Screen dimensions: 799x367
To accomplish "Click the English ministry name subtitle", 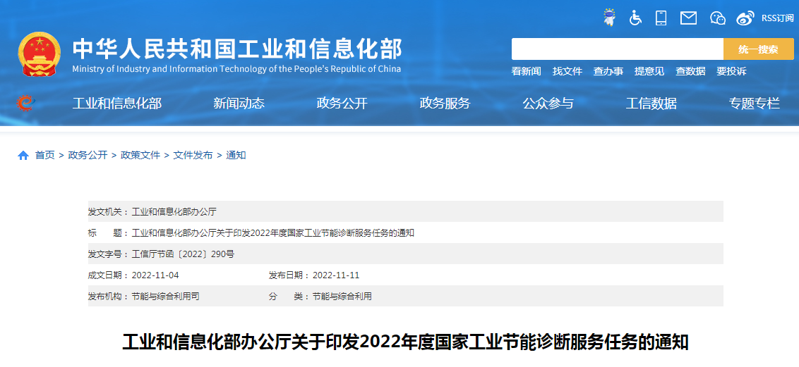I will tap(236, 69).
